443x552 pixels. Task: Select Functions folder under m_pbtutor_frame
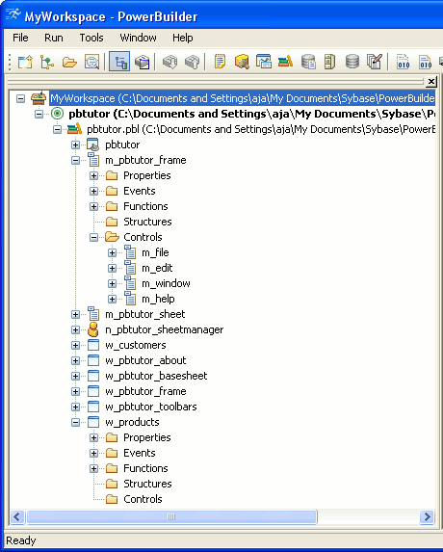tap(145, 206)
